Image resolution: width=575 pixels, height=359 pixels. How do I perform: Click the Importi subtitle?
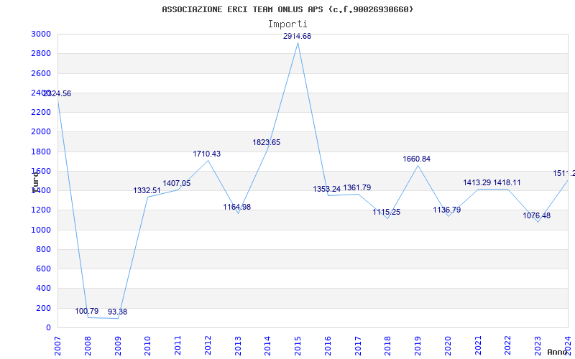point(287,24)
